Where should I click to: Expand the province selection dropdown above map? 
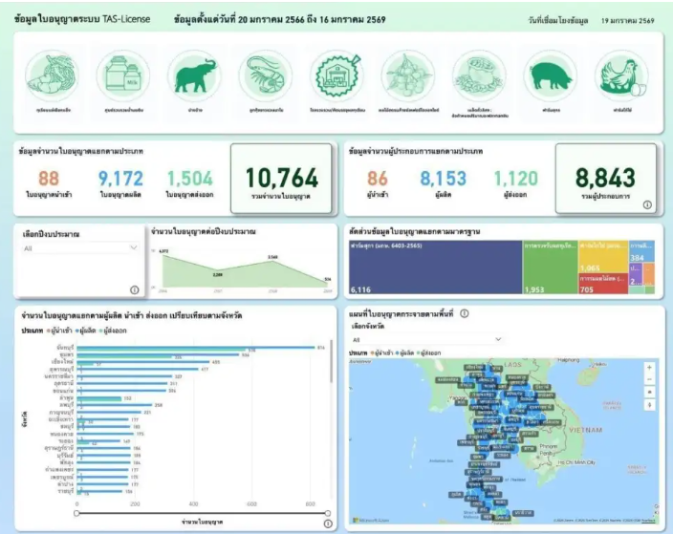(426, 339)
